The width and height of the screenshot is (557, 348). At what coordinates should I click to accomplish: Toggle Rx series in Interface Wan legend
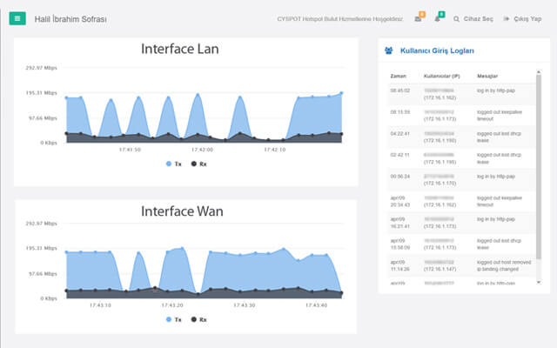click(198, 319)
